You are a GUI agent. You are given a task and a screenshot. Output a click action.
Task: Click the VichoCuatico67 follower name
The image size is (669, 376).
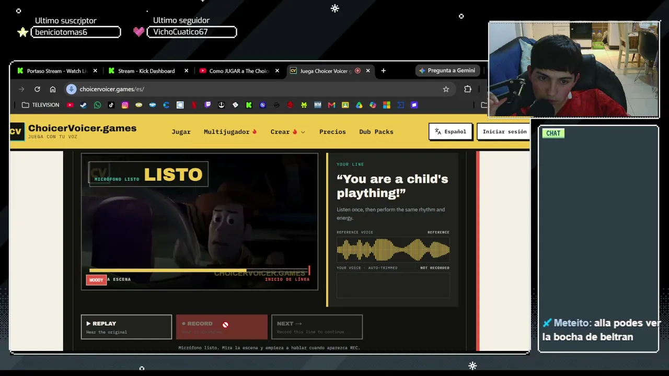click(x=180, y=32)
